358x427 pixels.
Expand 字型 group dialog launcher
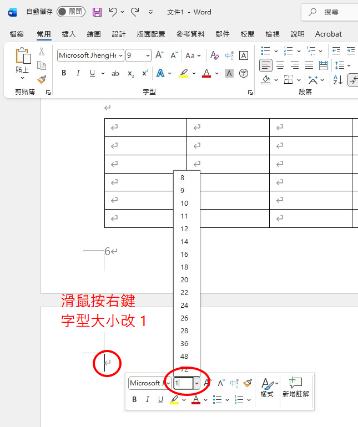click(x=250, y=93)
